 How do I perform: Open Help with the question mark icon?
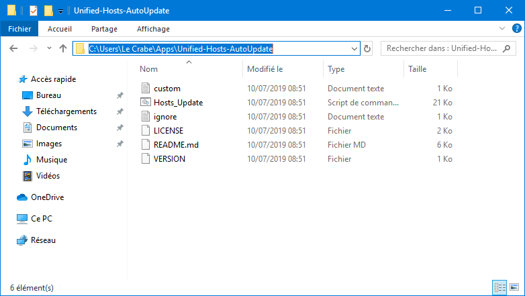pos(516,28)
